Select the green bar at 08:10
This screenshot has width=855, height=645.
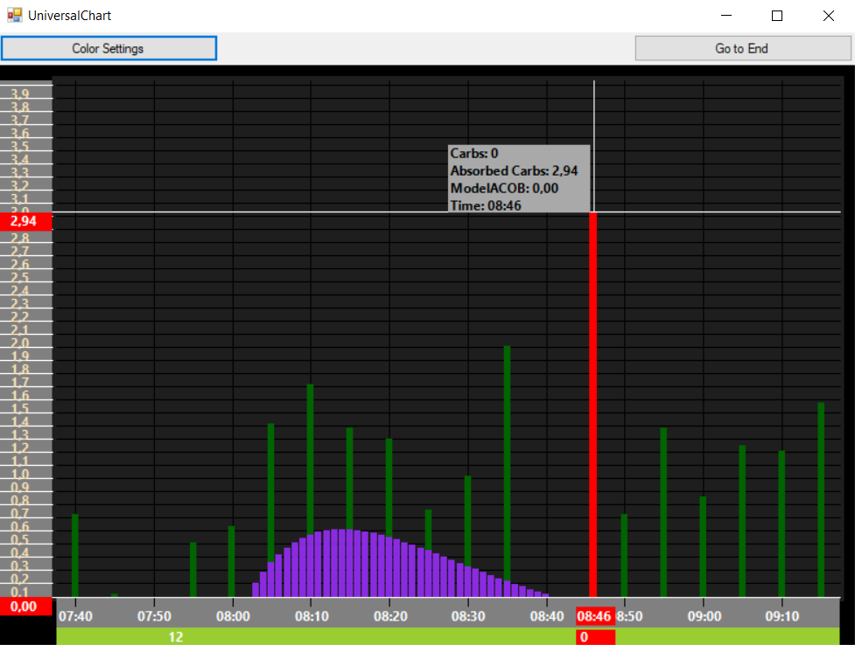[311, 459]
